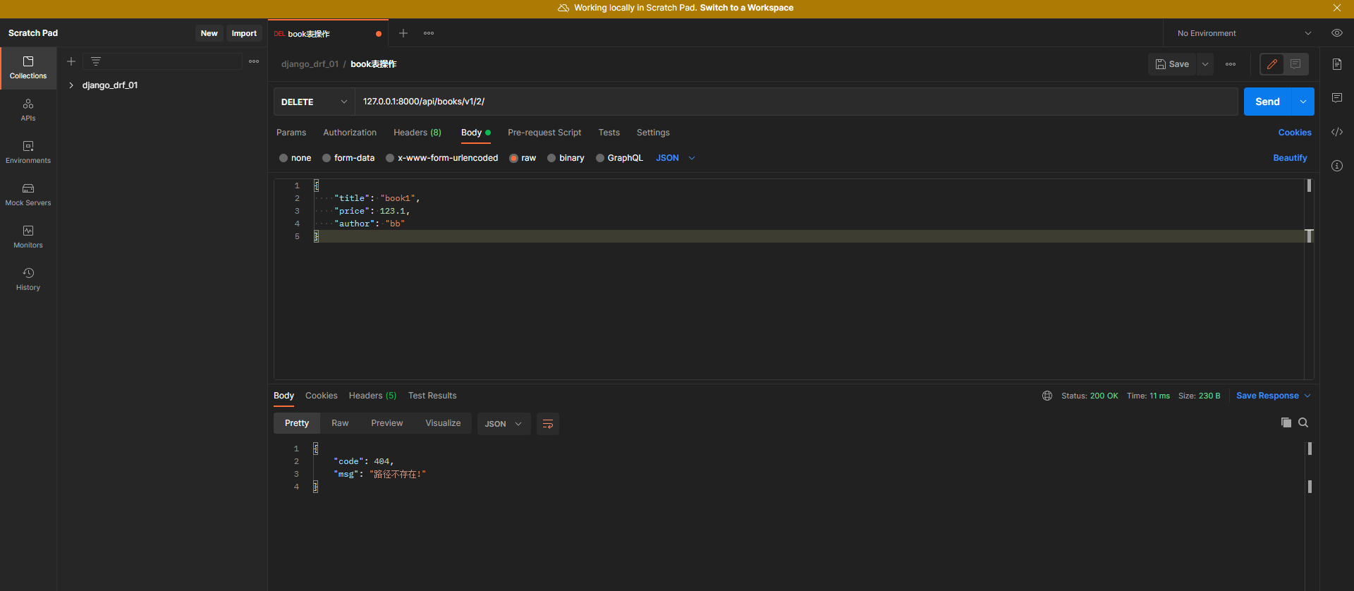
Task: Open a new request tab
Action: click(x=403, y=33)
